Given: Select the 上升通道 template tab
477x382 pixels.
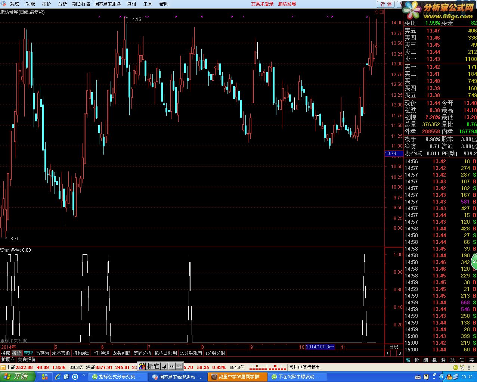Looking at the screenshot, I should (101, 353).
